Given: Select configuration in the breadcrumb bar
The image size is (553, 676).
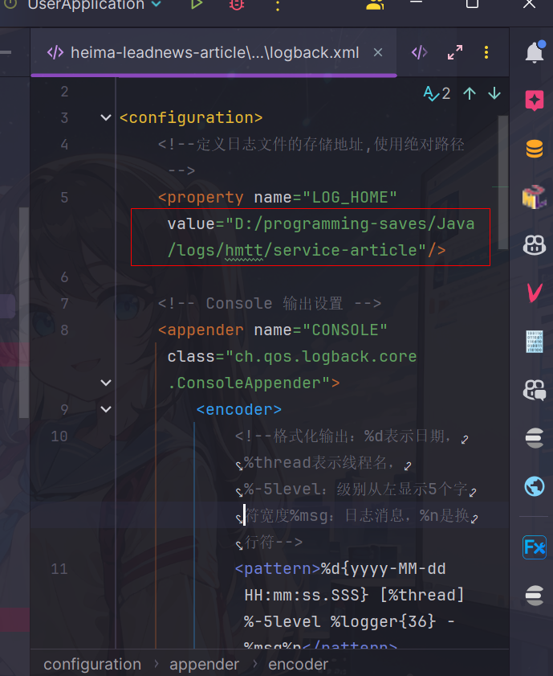Looking at the screenshot, I should click(92, 665).
